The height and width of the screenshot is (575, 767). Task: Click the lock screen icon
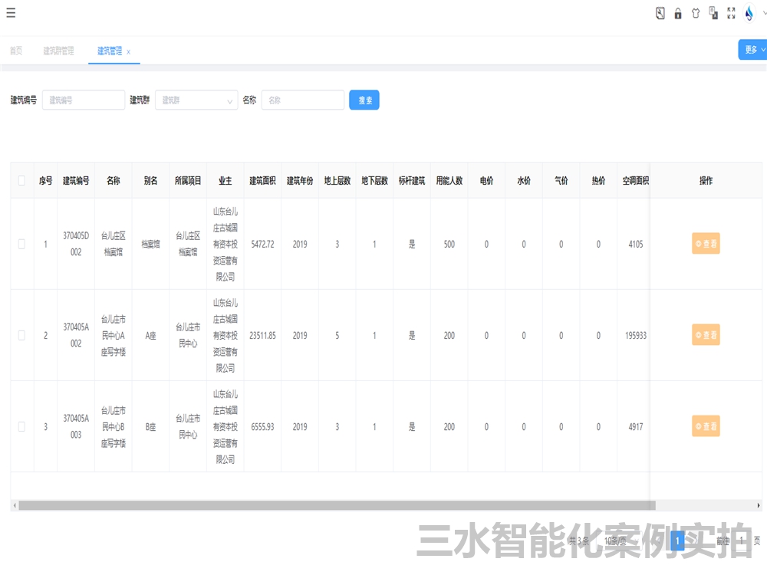pyautogui.click(x=677, y=13)
